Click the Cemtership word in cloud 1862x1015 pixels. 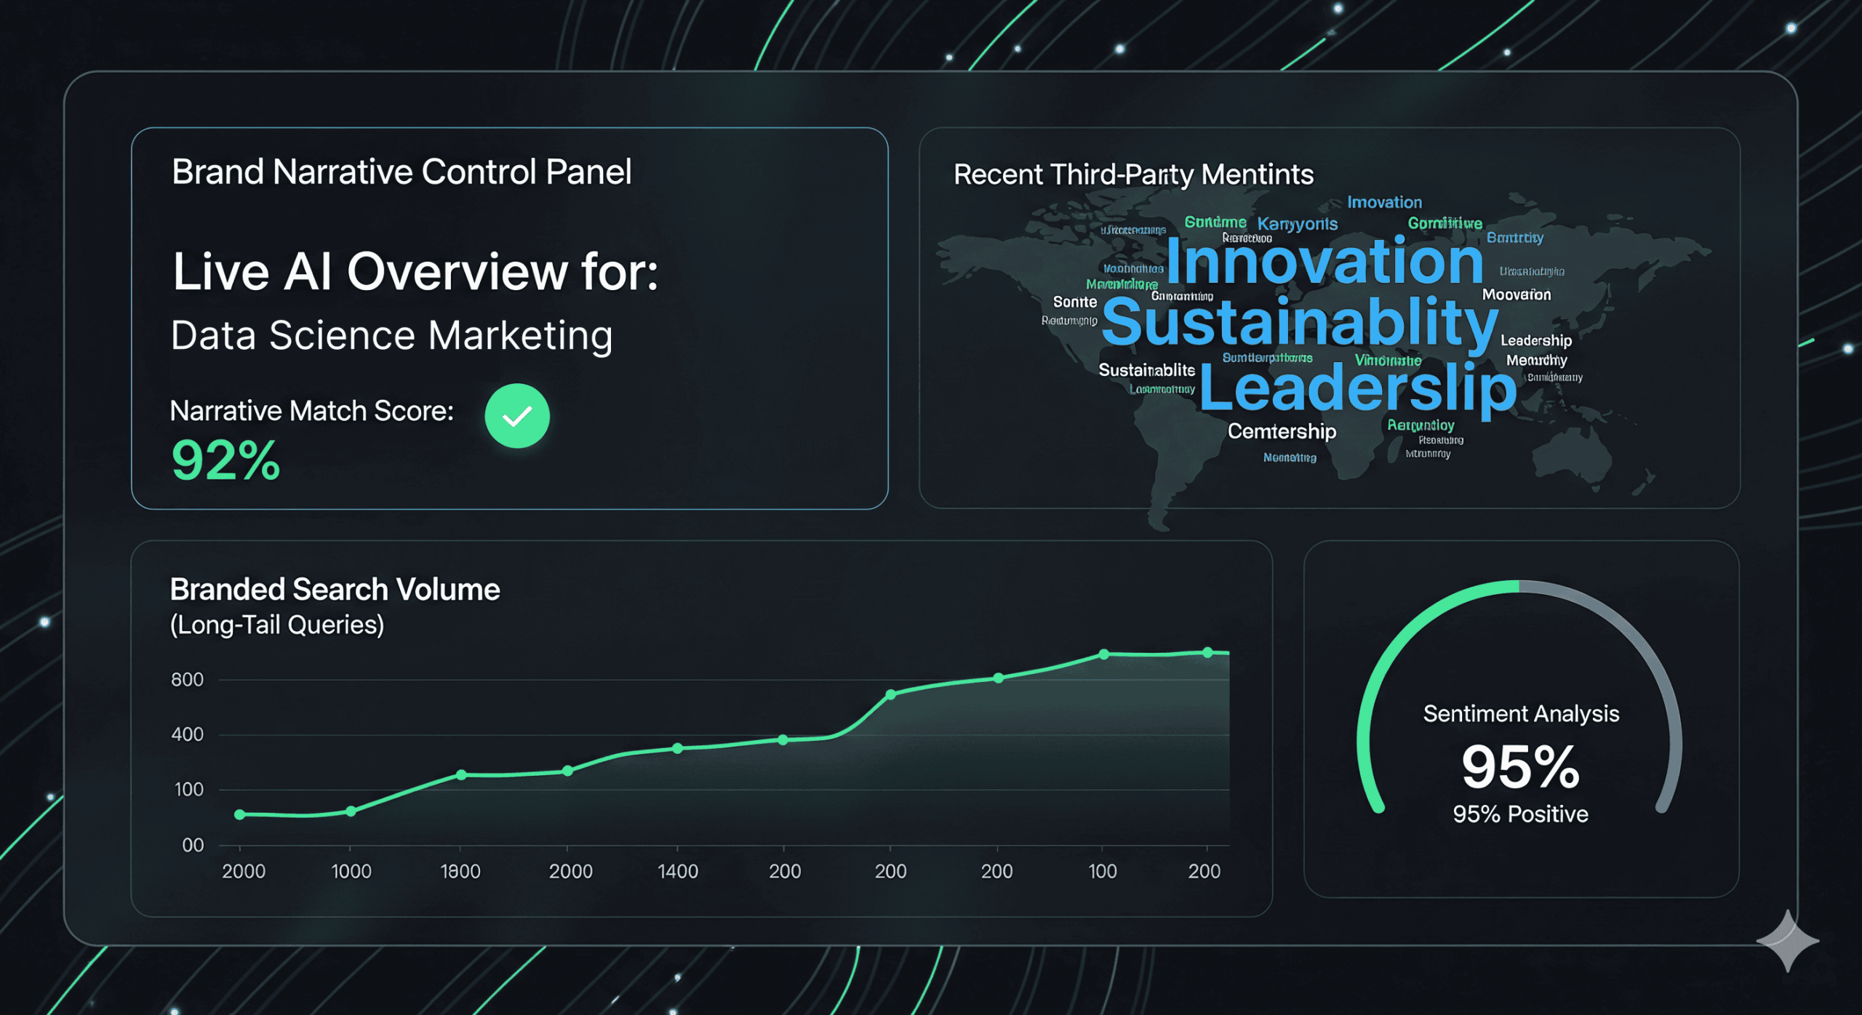click(1282, 432)
